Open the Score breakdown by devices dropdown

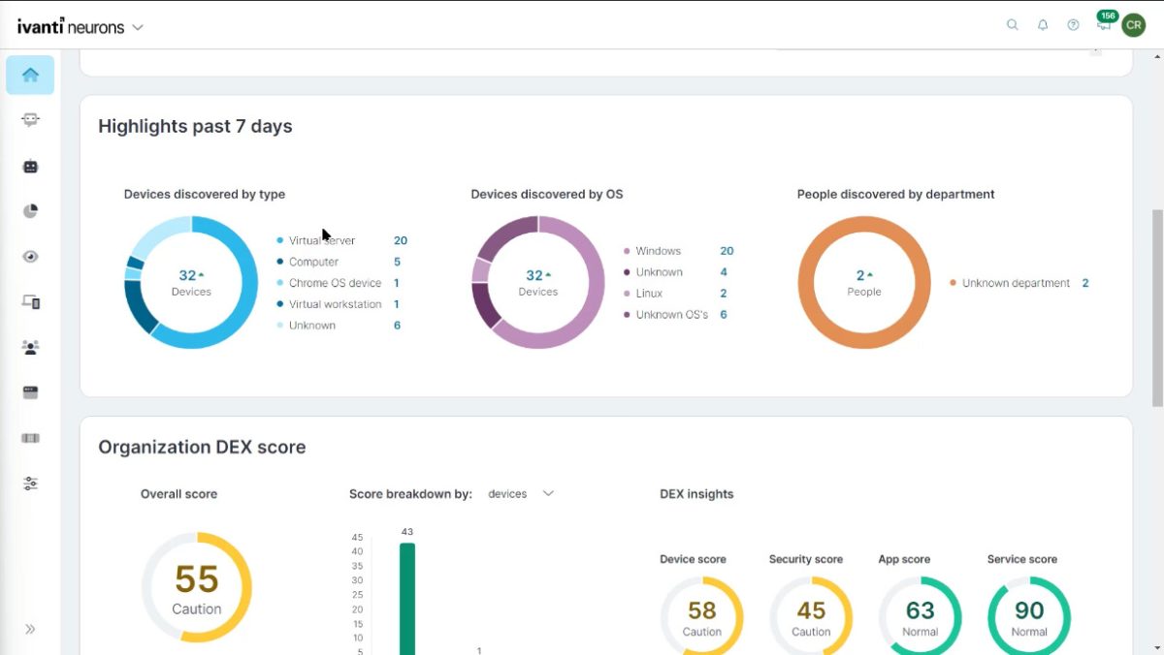(522, 493)
